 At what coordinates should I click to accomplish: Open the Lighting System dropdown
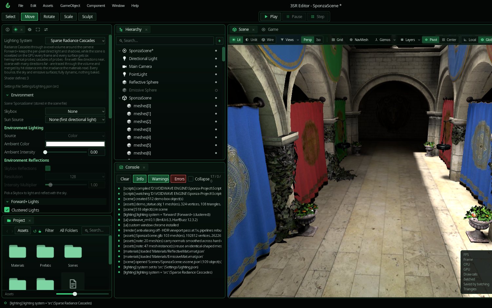(75, 41)
